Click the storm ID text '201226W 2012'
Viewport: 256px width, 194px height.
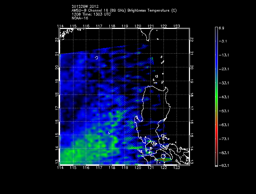tap(85, 6)
